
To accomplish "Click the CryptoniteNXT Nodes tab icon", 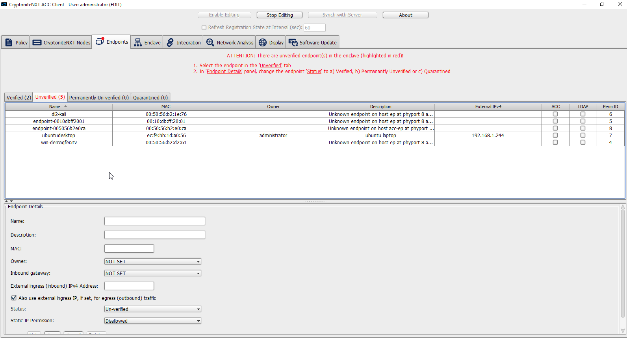I will pos(37,42).
